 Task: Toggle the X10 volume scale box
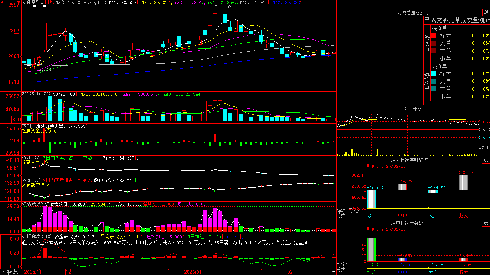[16, 119]
